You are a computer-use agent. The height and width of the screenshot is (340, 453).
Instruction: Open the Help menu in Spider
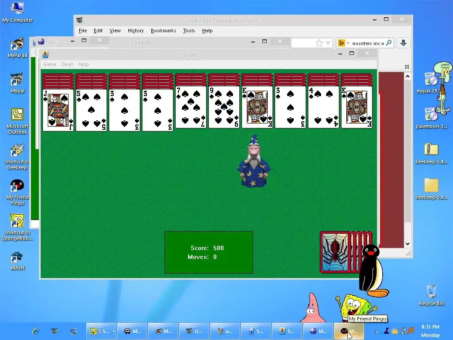84,64
